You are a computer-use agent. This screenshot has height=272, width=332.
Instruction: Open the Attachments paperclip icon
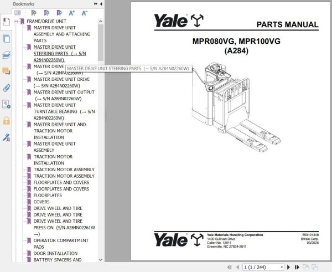pos(6,88)
